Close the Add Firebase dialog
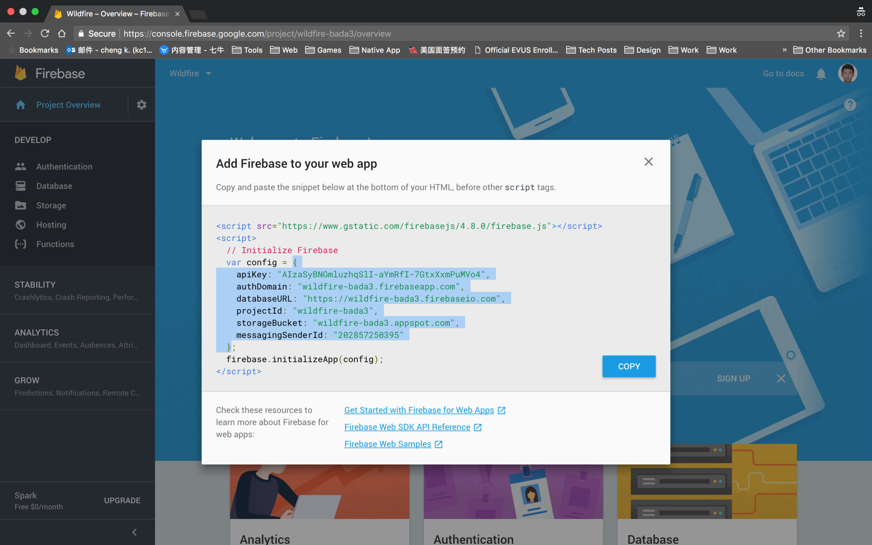This screenshot has height=545, width=872. pos(648,162)
